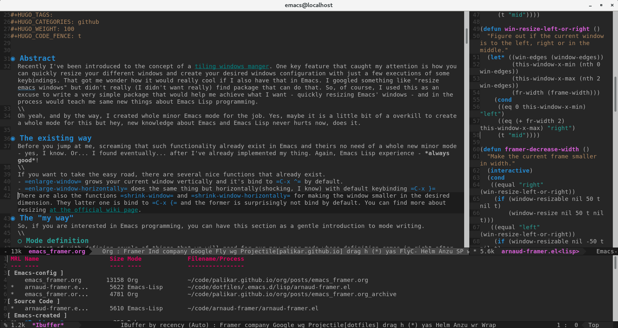This screenshot has width=618, height=328.
Task: Click the Wrap indicator in mode line
Action: click(x=489, y=325)
